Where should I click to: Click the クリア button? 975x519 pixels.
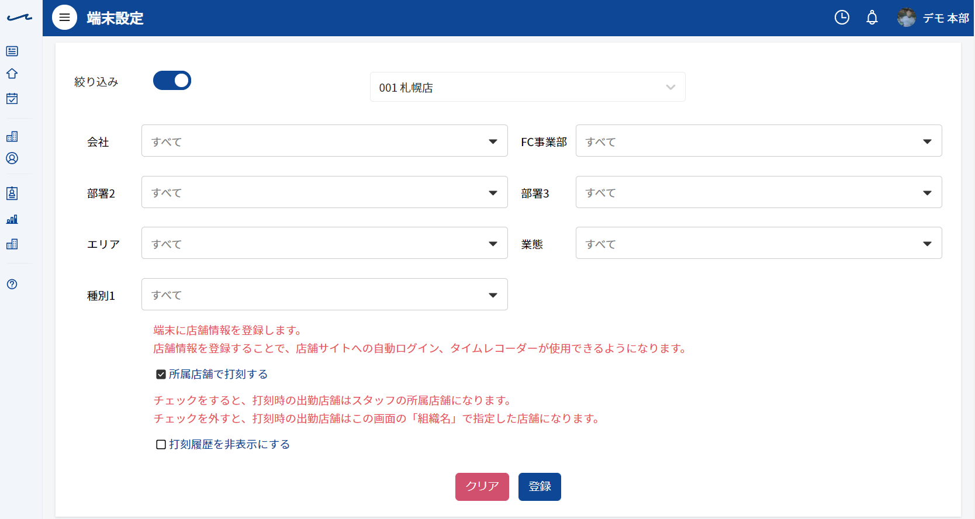point(482,487)
